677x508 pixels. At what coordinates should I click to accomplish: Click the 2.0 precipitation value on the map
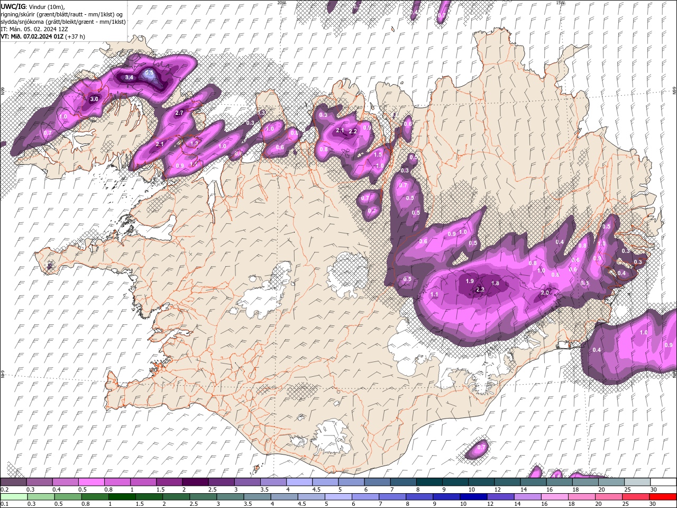coord(545,293)
